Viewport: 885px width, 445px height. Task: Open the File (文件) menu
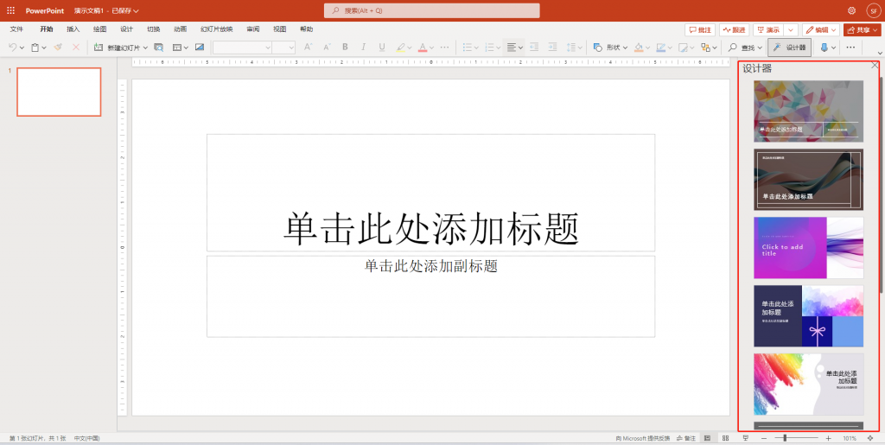[x=16, y=29]
